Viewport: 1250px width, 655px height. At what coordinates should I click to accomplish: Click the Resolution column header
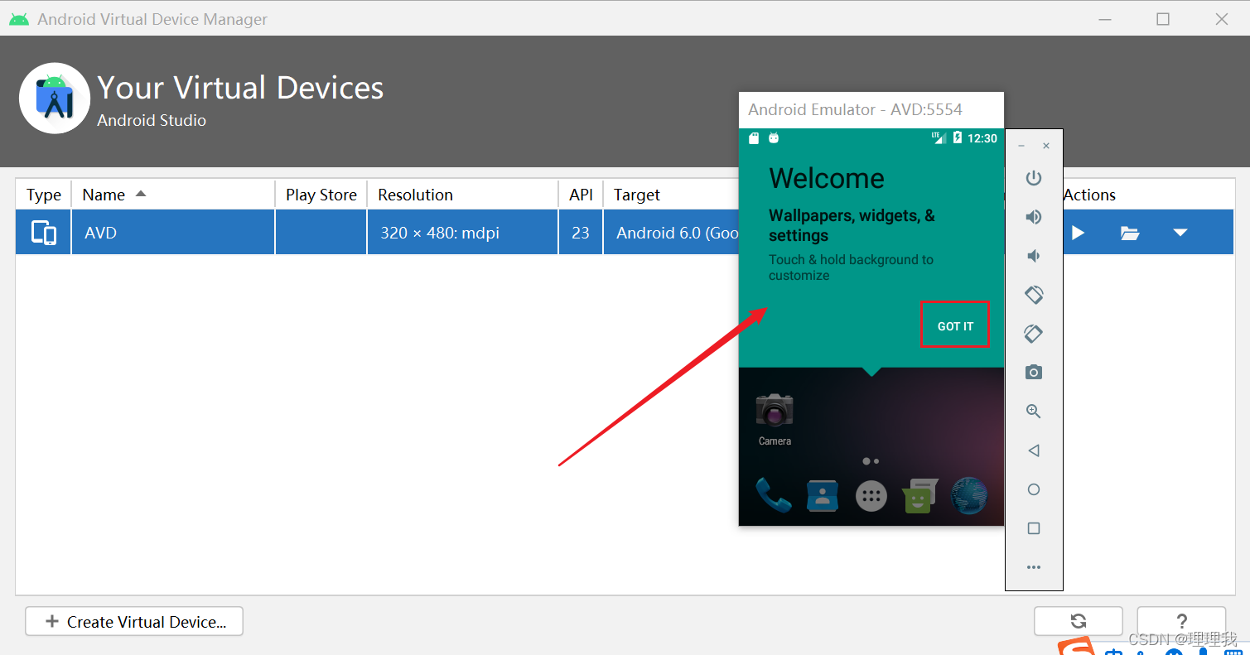(x=463, y=195)
